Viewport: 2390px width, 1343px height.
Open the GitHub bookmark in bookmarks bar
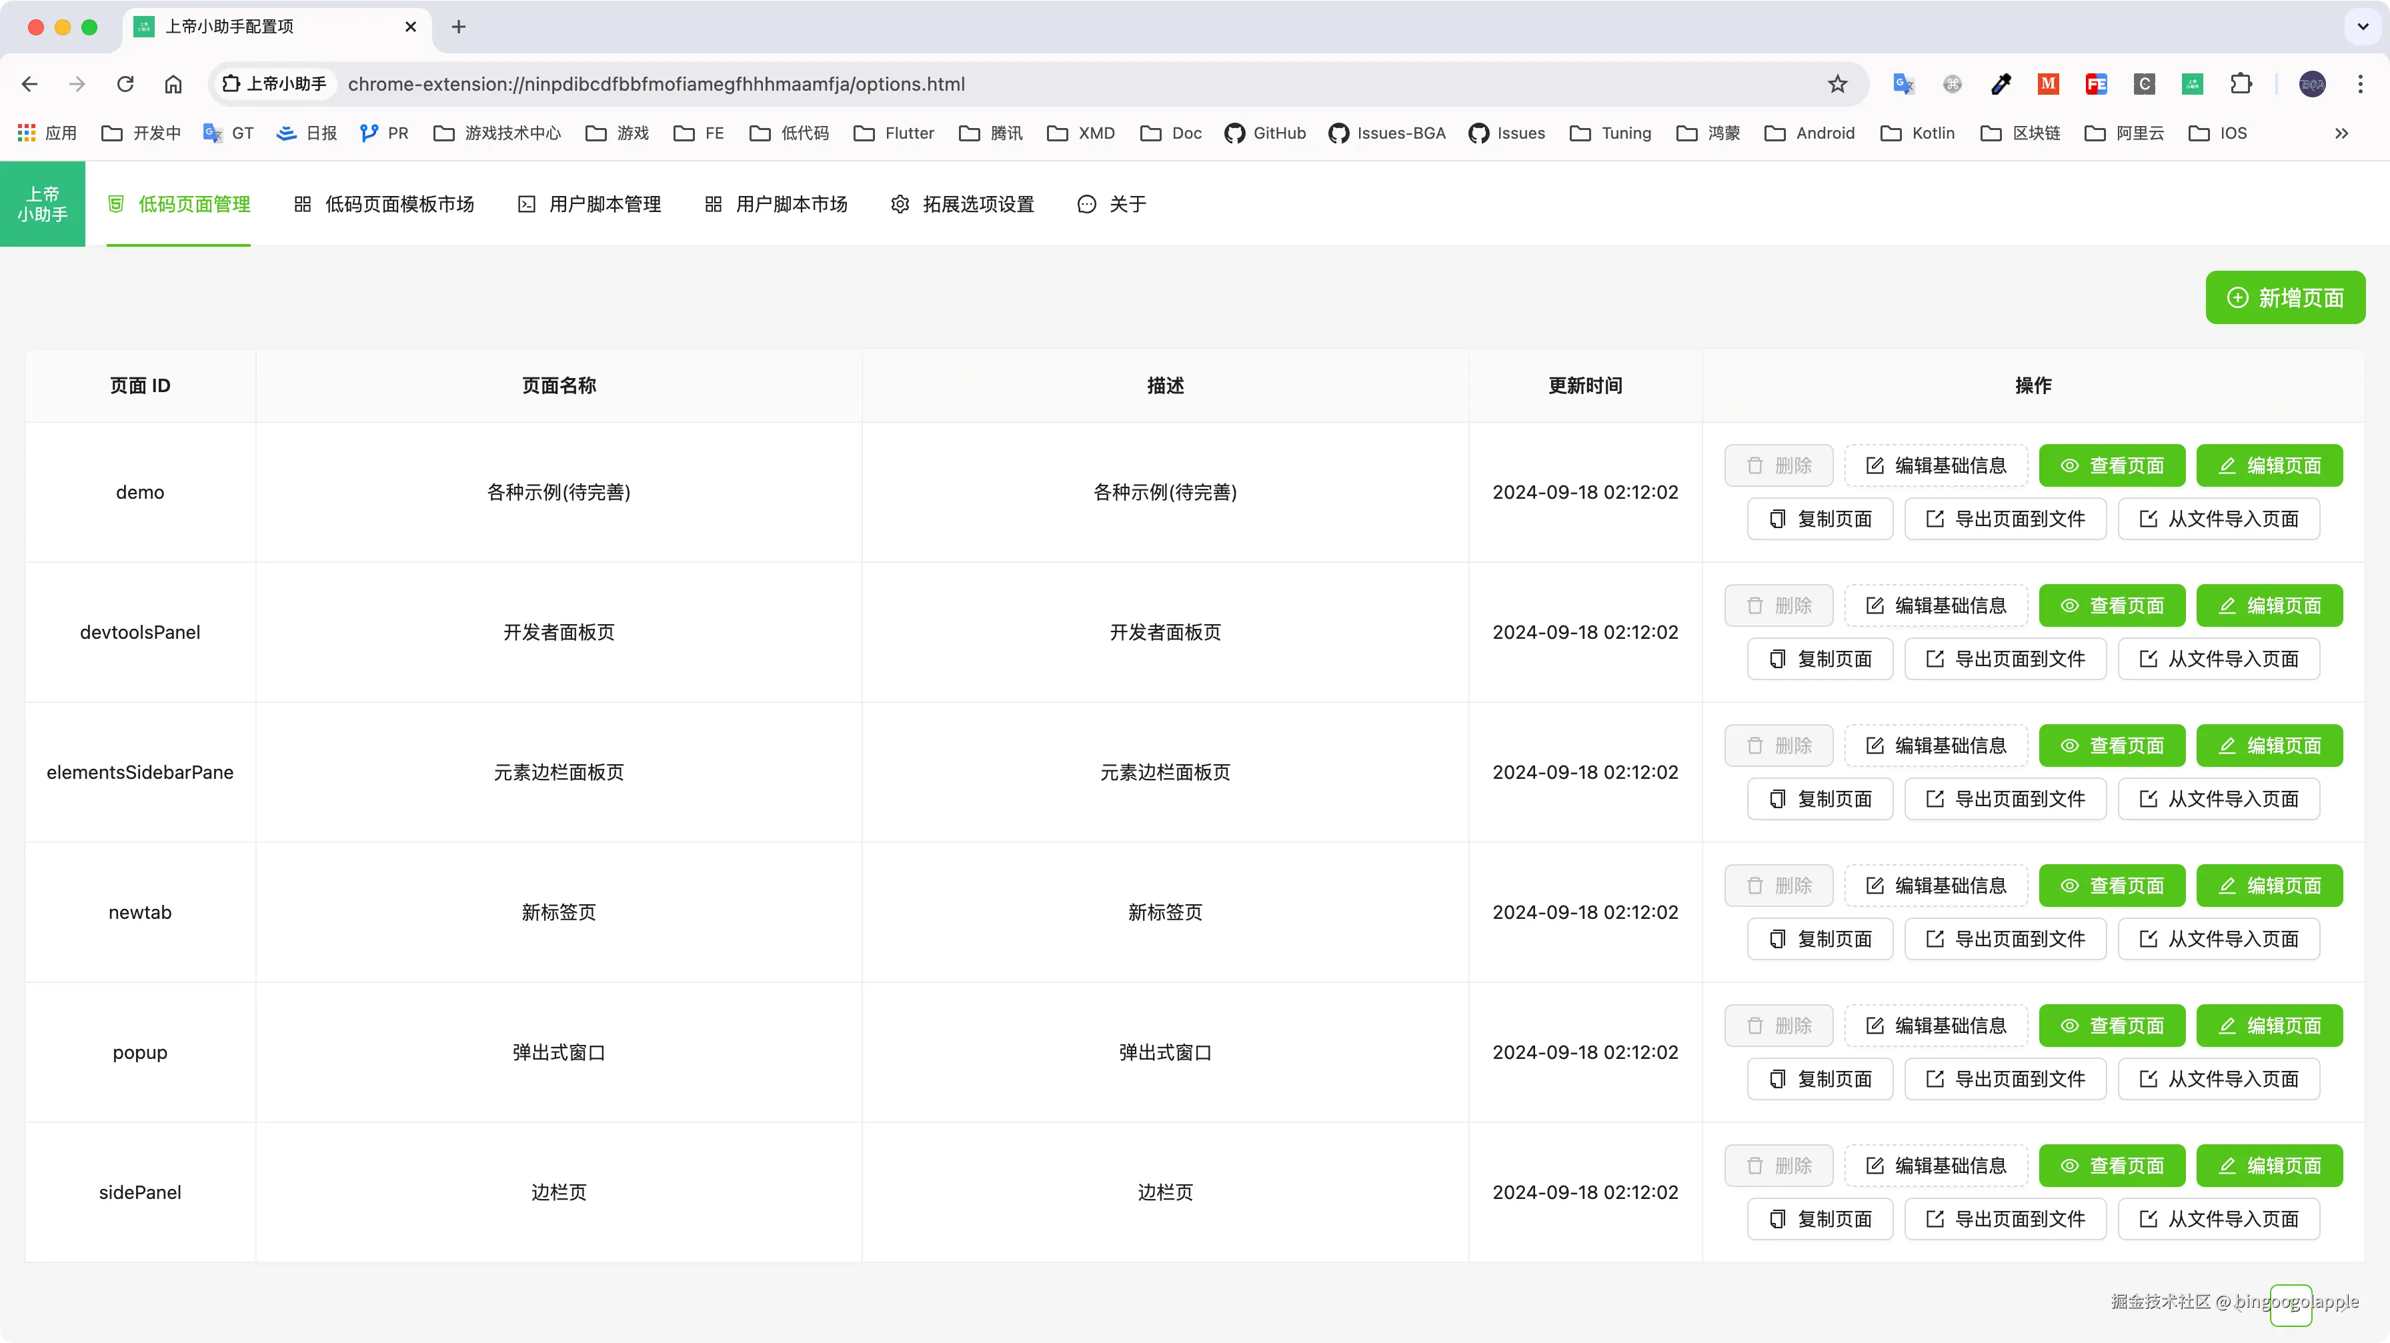[x=1264, y=133]
